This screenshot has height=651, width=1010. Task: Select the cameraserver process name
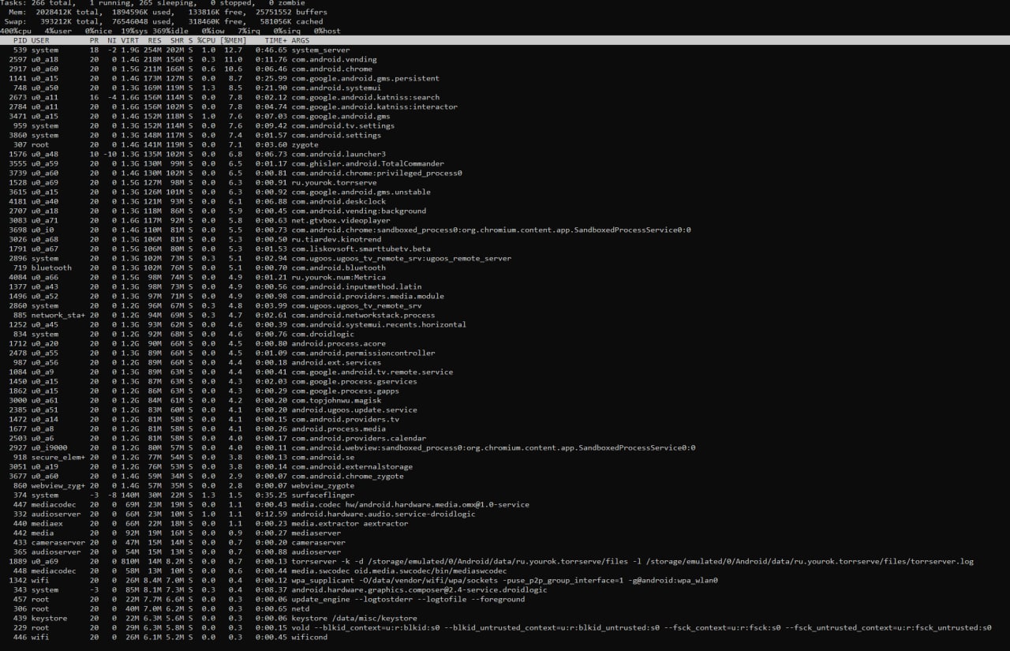[x=319, y=542]
